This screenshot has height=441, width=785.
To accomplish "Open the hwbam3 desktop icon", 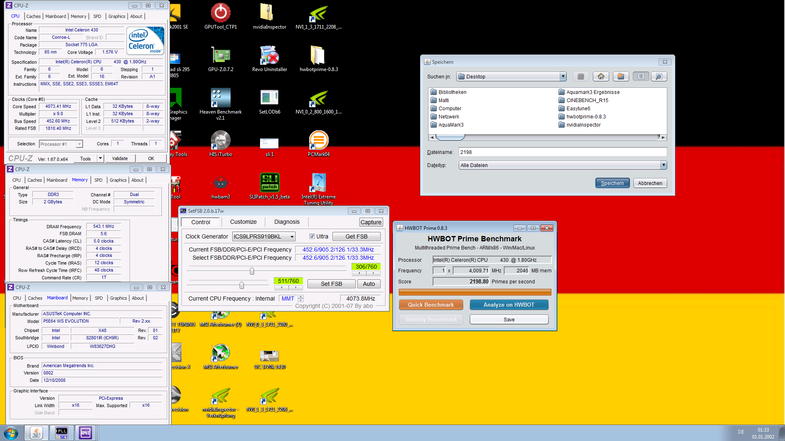I will (x=220, y=186).
